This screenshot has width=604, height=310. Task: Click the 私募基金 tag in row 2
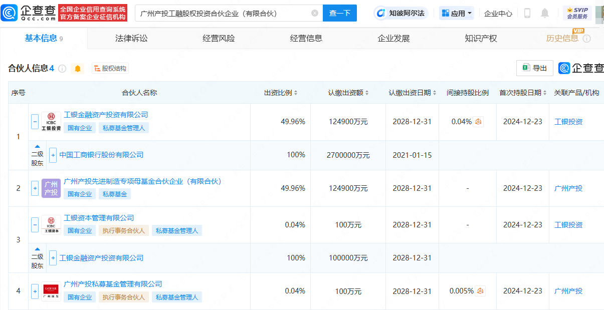point(115,194)
